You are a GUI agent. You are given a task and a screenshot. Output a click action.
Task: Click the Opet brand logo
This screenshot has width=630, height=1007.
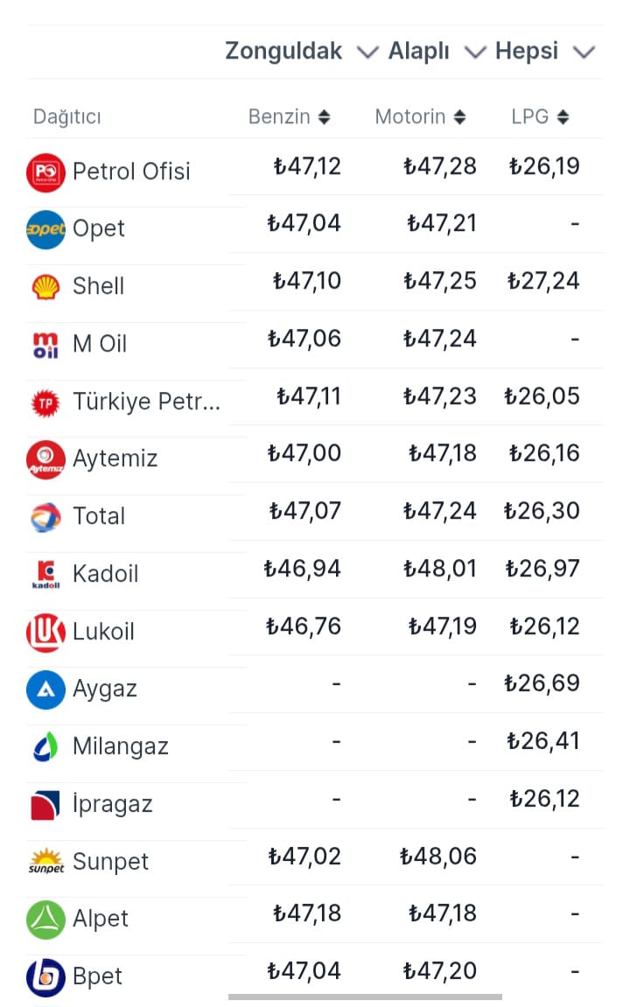(45, 229)
